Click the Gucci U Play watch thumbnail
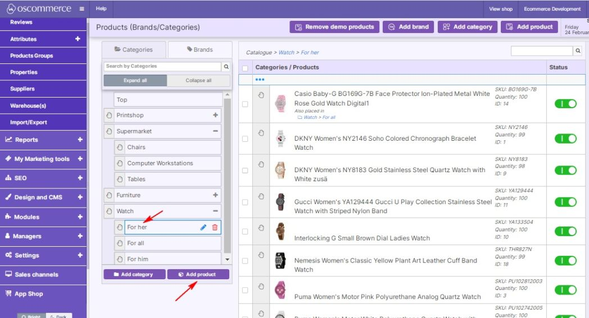 click(x=280, y=202)
